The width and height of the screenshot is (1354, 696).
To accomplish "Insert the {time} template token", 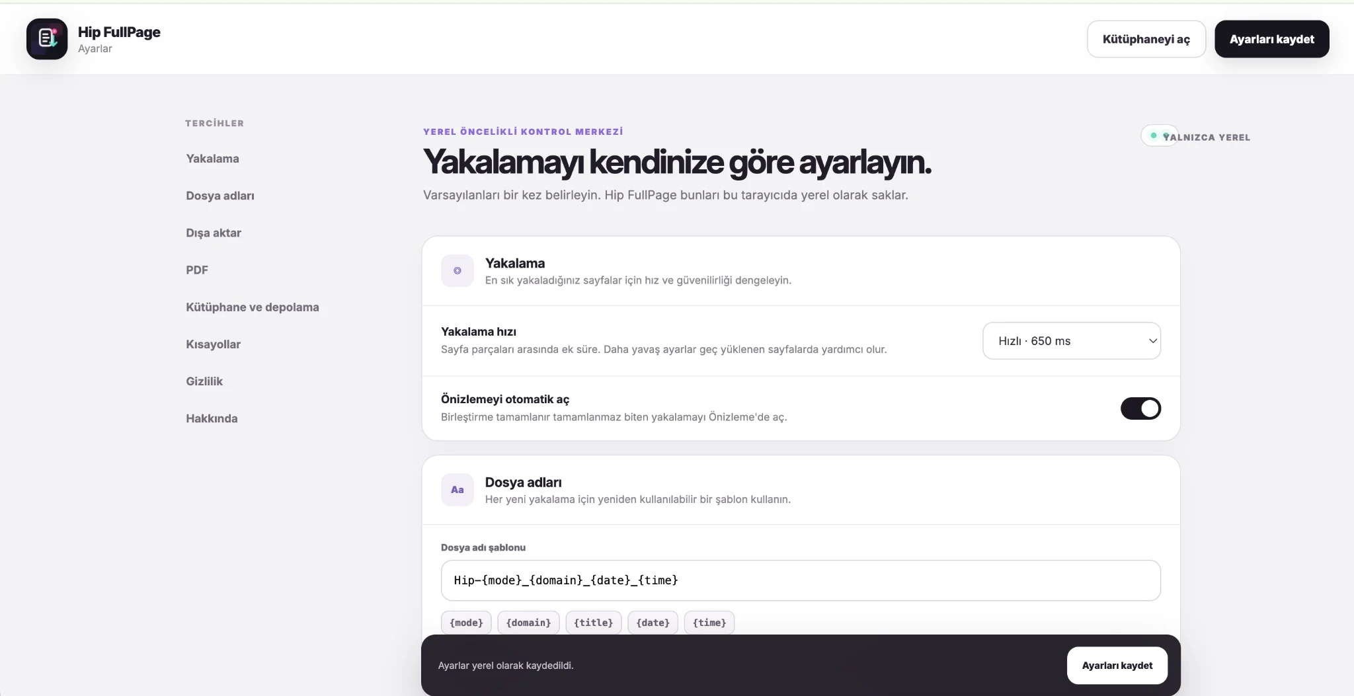I will pyautogui.click(x=709, y=623).
